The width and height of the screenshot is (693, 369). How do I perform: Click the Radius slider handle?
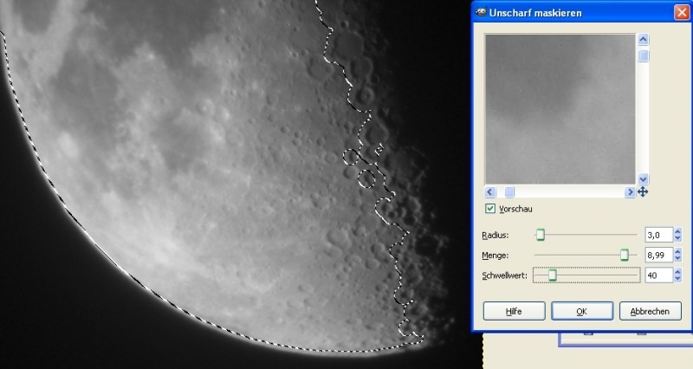(540, 235)
